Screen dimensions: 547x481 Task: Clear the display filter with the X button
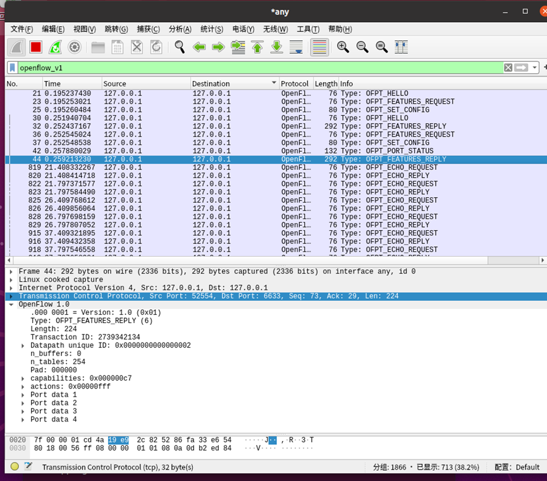pos(508,68)
